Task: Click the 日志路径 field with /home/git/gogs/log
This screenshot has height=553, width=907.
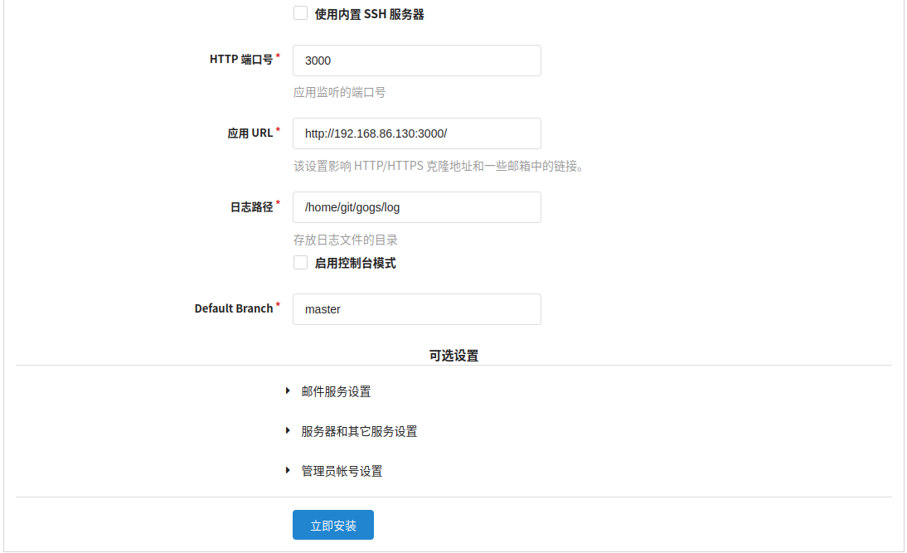Action: 416,207
